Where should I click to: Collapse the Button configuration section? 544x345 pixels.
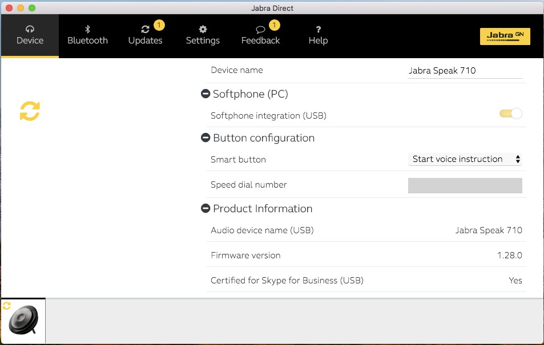click(205, 137)
